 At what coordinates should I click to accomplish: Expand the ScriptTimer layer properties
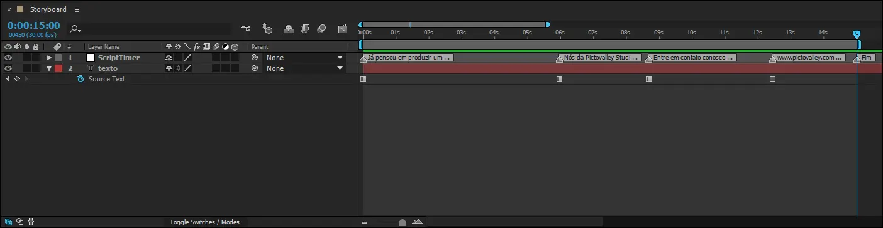[49, 58]
